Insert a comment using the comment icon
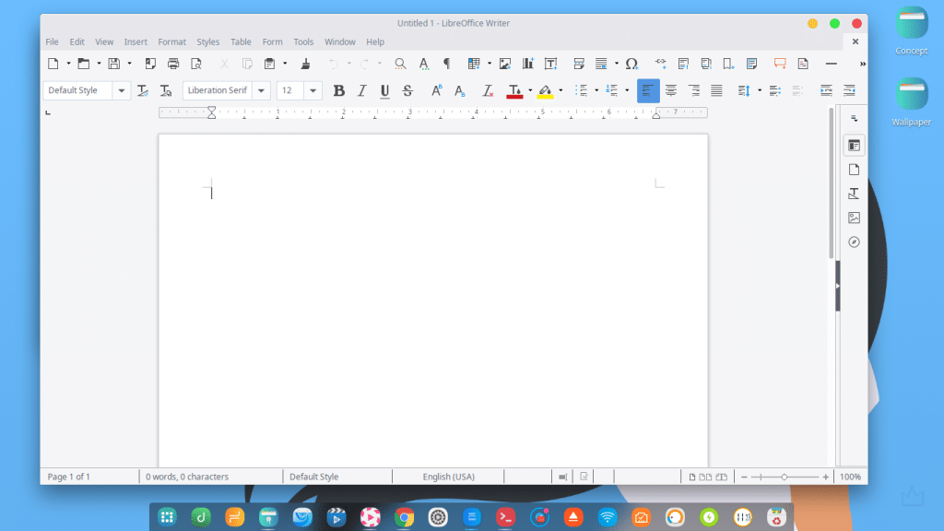The width and height of the screenshot is (944, 531). pos(780,64)
